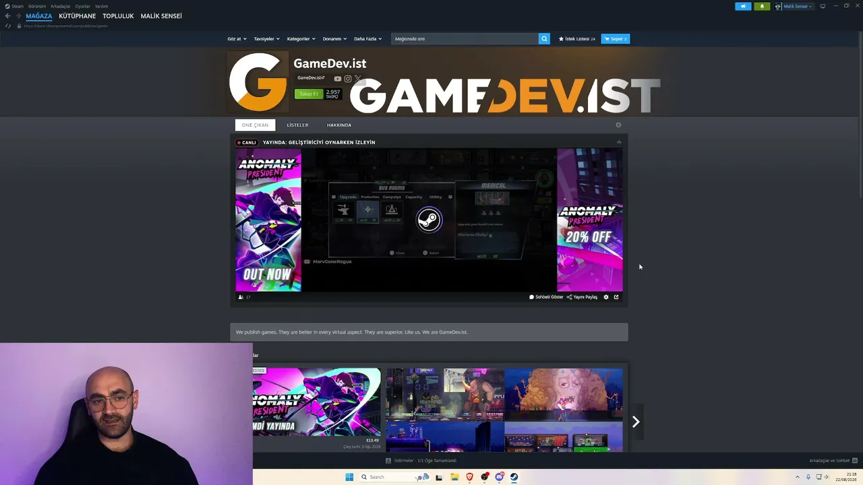Click the GameDev.ist orange G logo

(258, 82)
